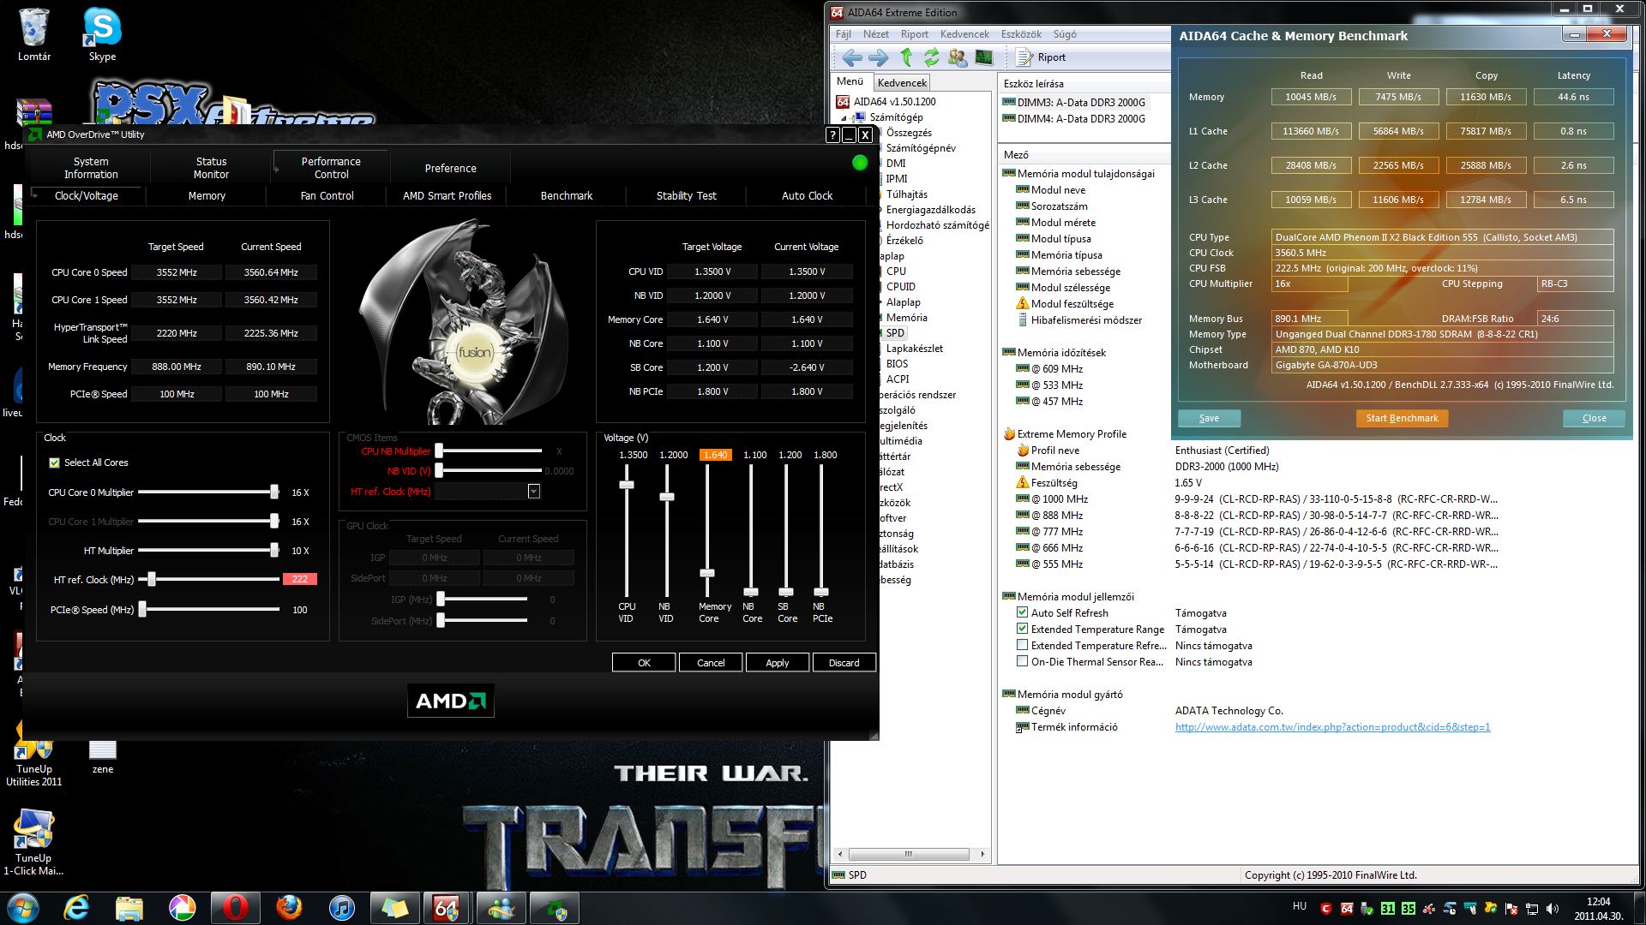The height and width of the screenshot is (925, 1646).
Task: Open TuneUp 1-Click Maintenance desktop shortcut
Action: click(x=33, y=843)
